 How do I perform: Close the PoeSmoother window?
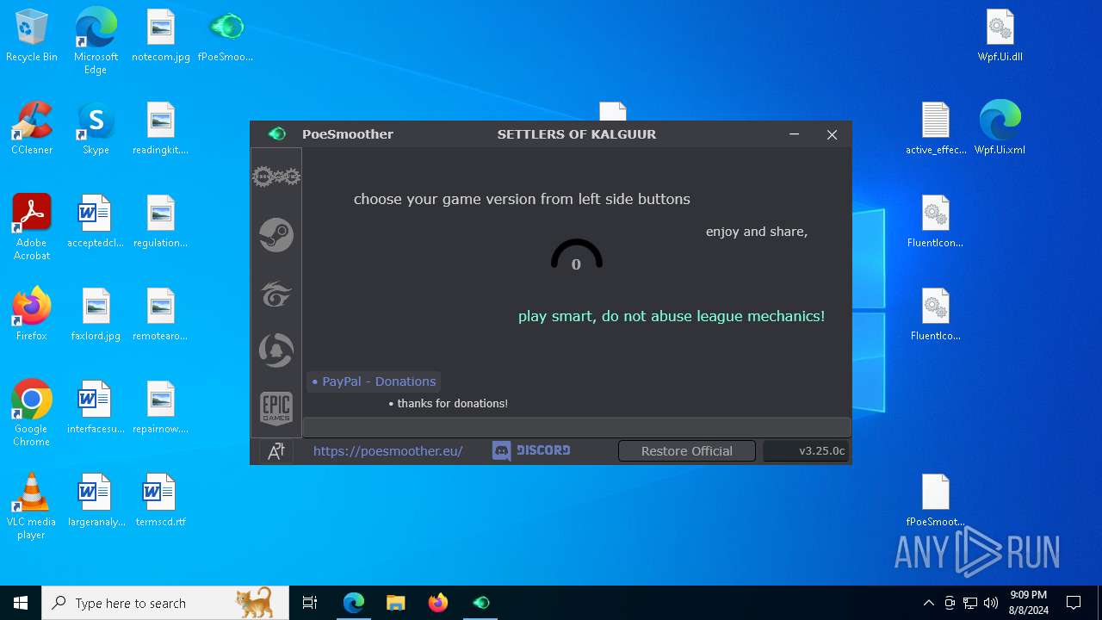pos(832,134)
